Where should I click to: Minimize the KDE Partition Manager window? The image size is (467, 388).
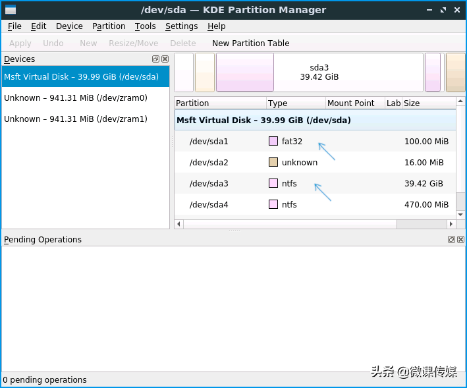coord(429,10)
